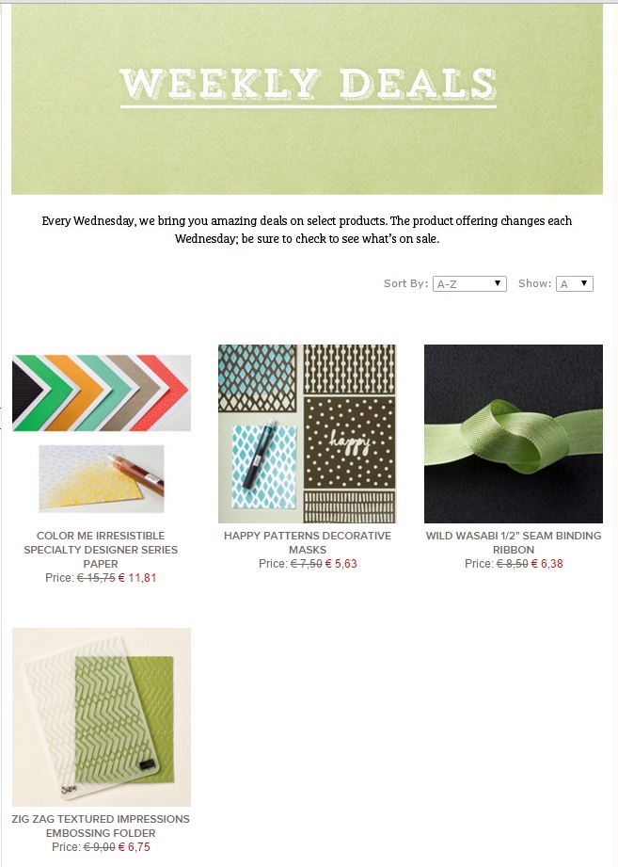Click the € 11,81 sale price
This screenshot has height=867, width=618.
point(137,578)
